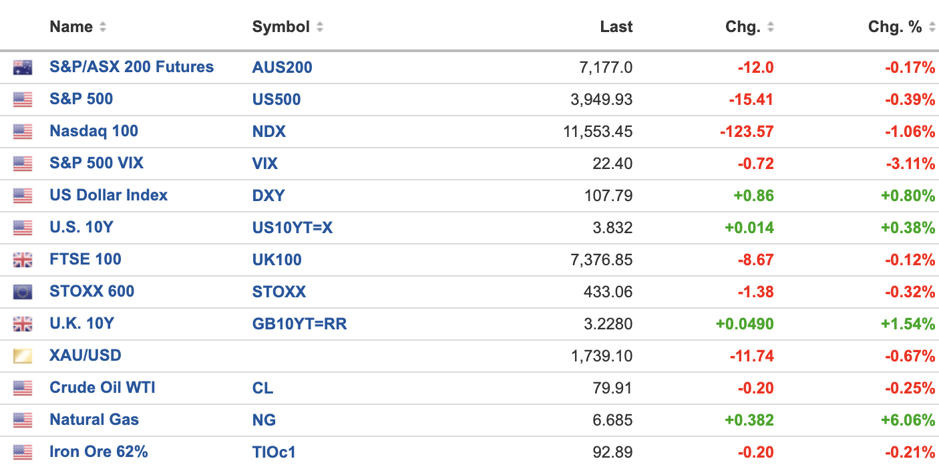
Task: Sort the table by Name column arrows
Action: click(x=102, y=27)
